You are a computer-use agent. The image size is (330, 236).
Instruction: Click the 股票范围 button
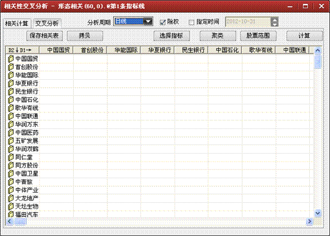click(258, 36)
